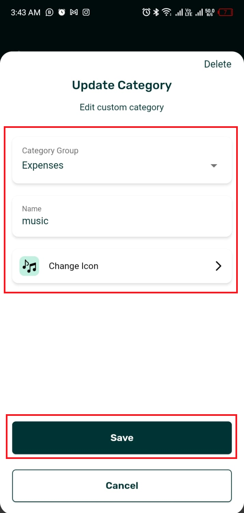This screenshot has height=513, width=244.
Task: Save the updated category
Action: [122, 437]
